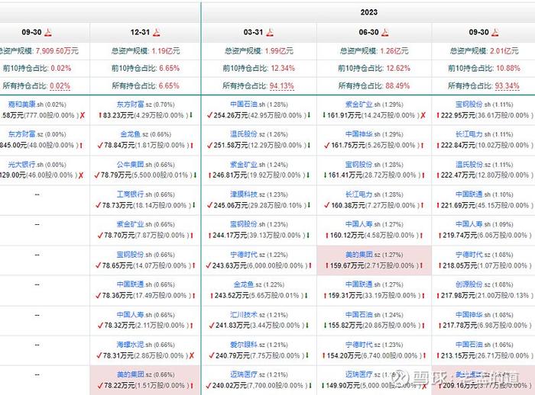Open 宁德时代 link in the 03-31 column
This screenshot has width=535, height=395.
point(244,255)
